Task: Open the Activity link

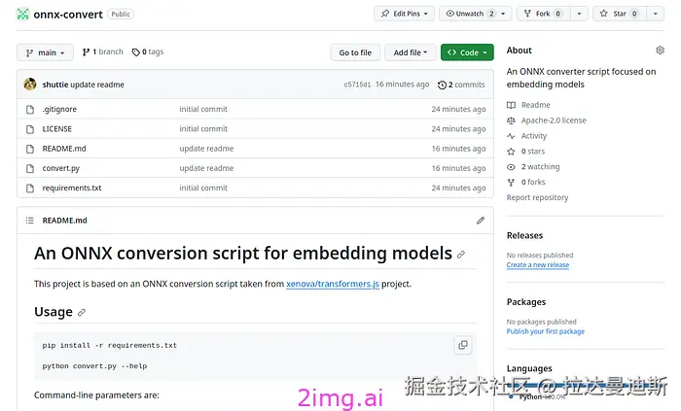Action: [x=534, y=136]
